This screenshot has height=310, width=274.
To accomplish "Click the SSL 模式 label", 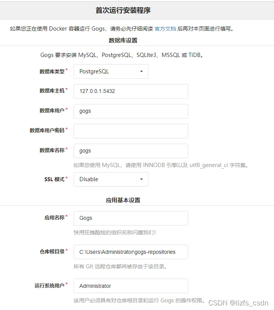I will [x=54, y=179].
